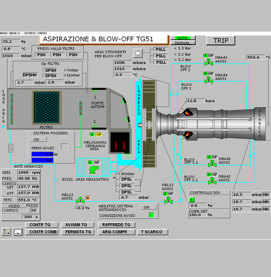Click the TRIP button
The height and width of the screenshot is (277, 271).
pyautogui.click(x=221, y=41)
